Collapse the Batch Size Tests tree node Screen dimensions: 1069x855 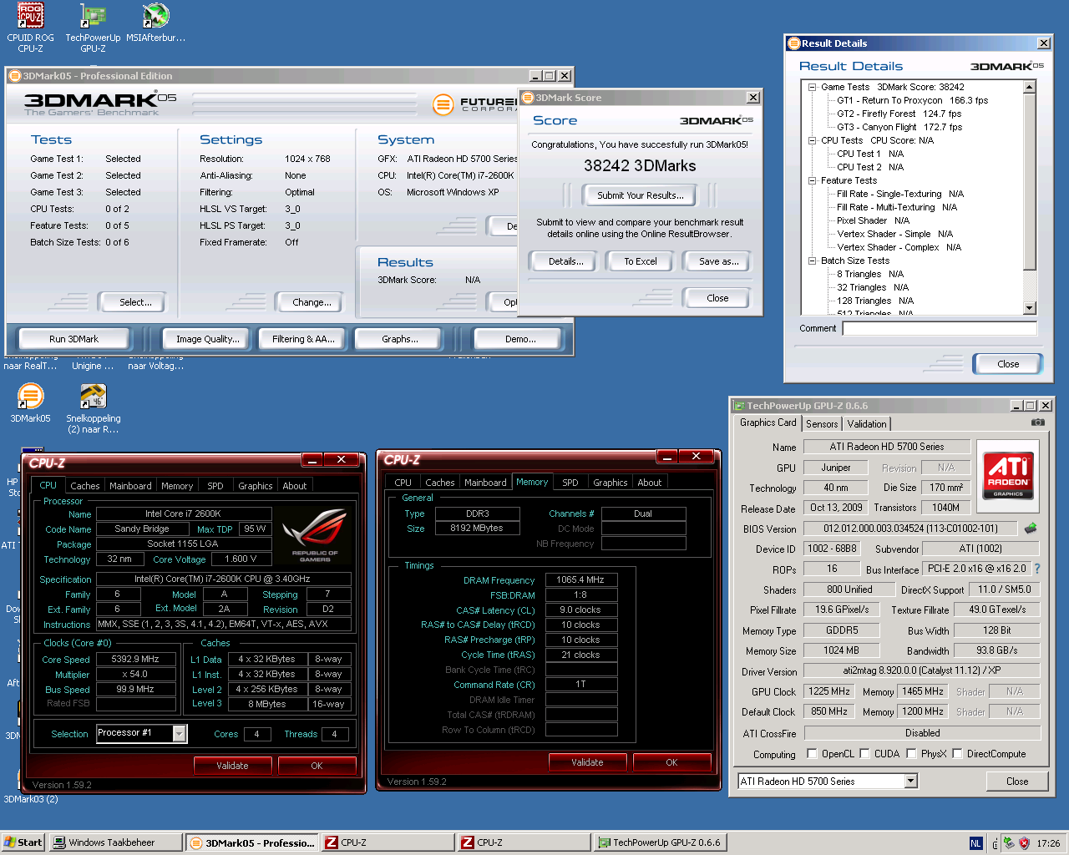[812, 261]
